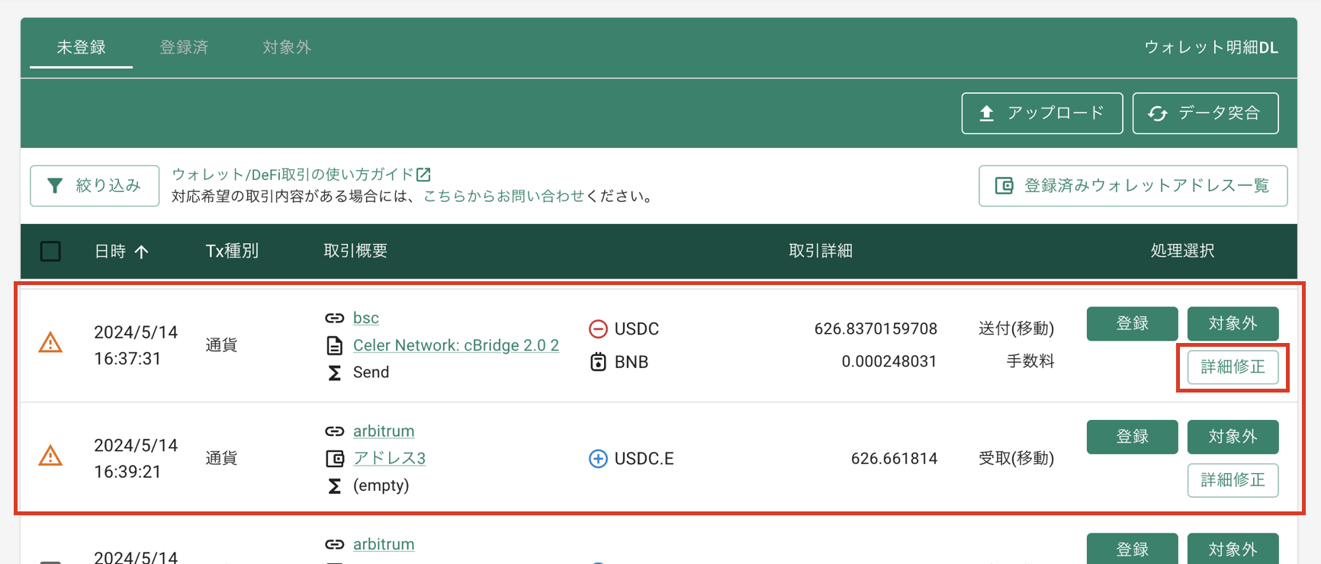
Task: Click upload arrow icon in アップロード button
Action: pyautogui.click(x=986, y=114)
